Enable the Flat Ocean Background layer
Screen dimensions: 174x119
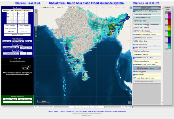point(134,14)
